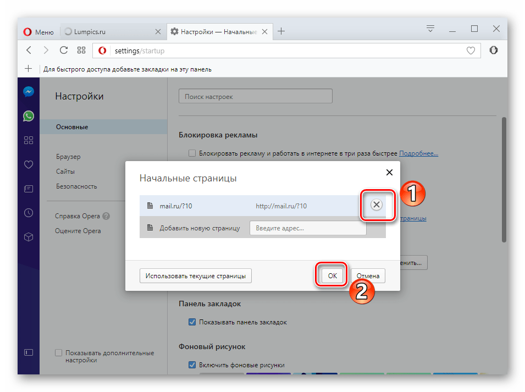This screenshot has width=525, height=392.
Task: Reload the current page
Action: [63, 51]
